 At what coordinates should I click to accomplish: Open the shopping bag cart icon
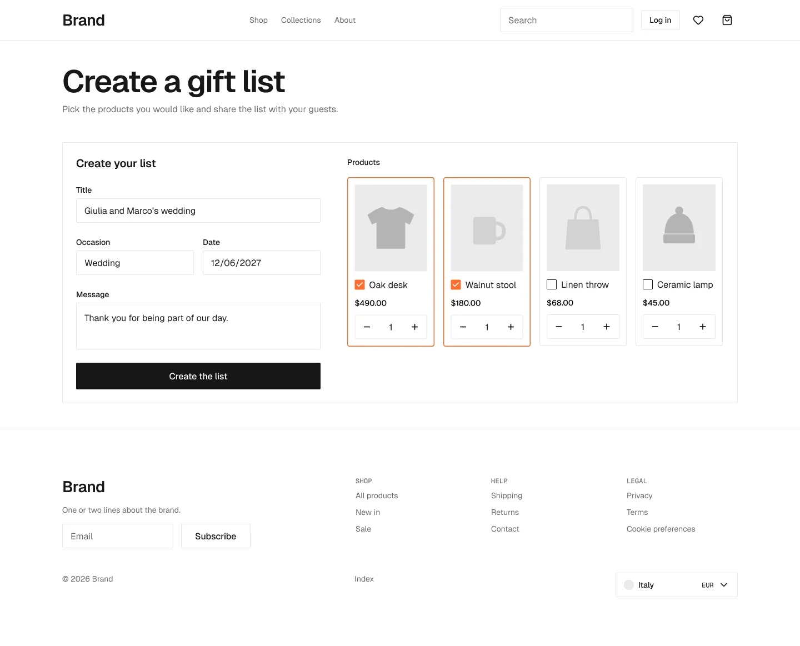(x=727, y=20)
